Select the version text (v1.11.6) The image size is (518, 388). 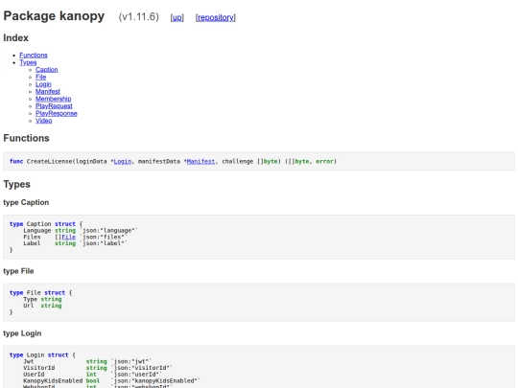click(139, 17)
